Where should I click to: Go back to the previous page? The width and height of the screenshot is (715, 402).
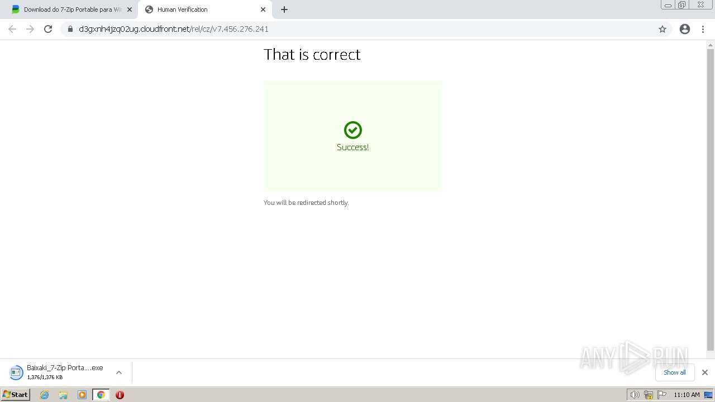(12, 29)
